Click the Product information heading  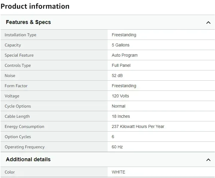click(x=35, y=6)
